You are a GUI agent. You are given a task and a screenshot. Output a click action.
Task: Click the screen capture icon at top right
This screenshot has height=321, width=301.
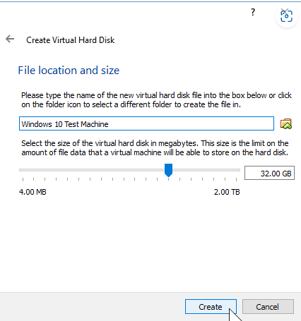tap(286, 16)
